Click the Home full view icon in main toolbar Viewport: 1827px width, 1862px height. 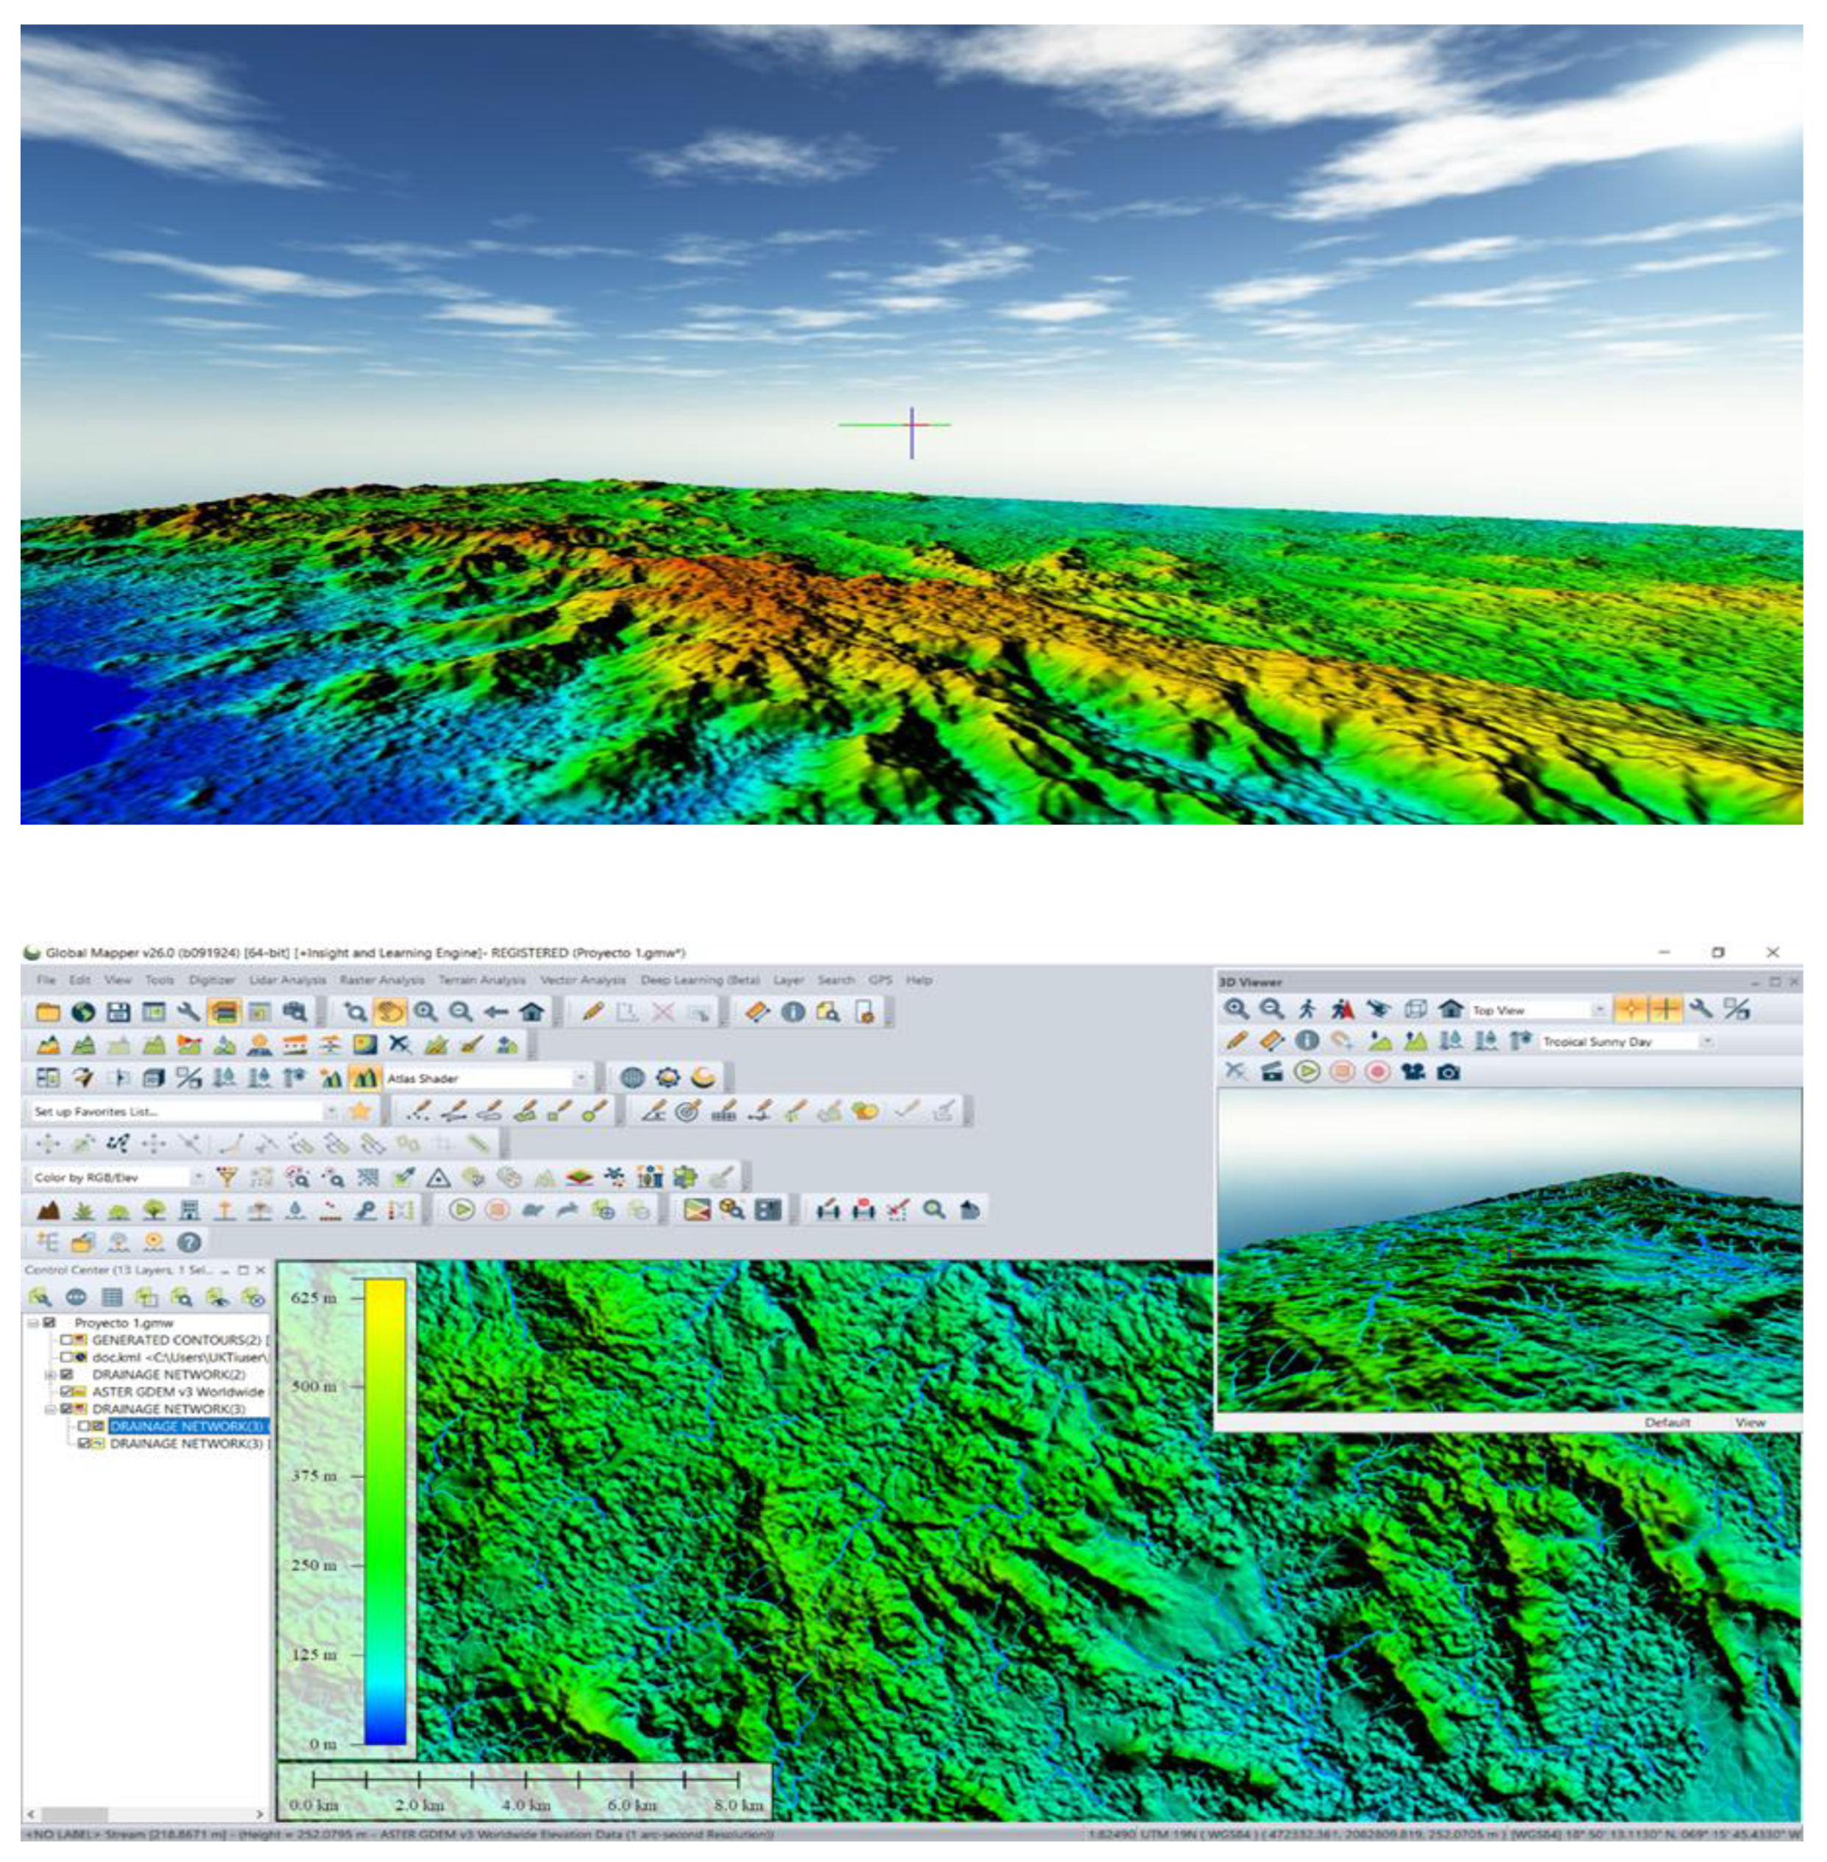click(x=531, y=1012)
